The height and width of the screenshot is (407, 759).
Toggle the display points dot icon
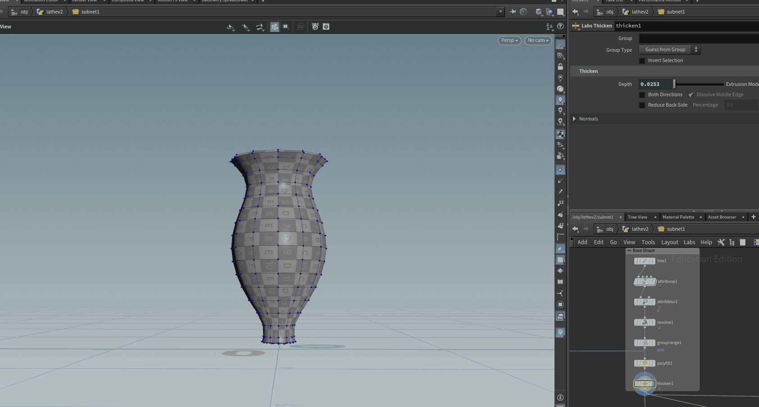coord(560,170)
